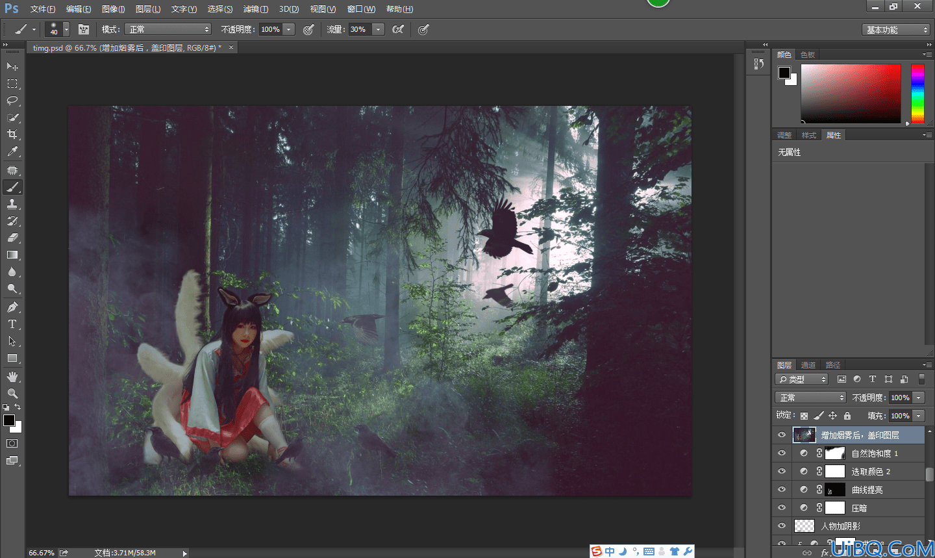Viewport: 935px width, 558px height.
Task: Select the History Brush tool
Action: (x=12, y=221)
